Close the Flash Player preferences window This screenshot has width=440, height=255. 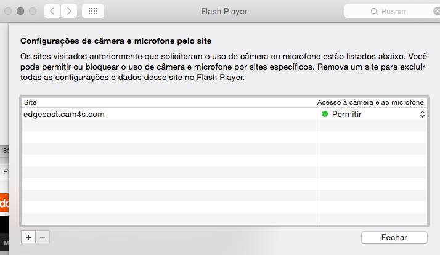click(x=9, y=11)
